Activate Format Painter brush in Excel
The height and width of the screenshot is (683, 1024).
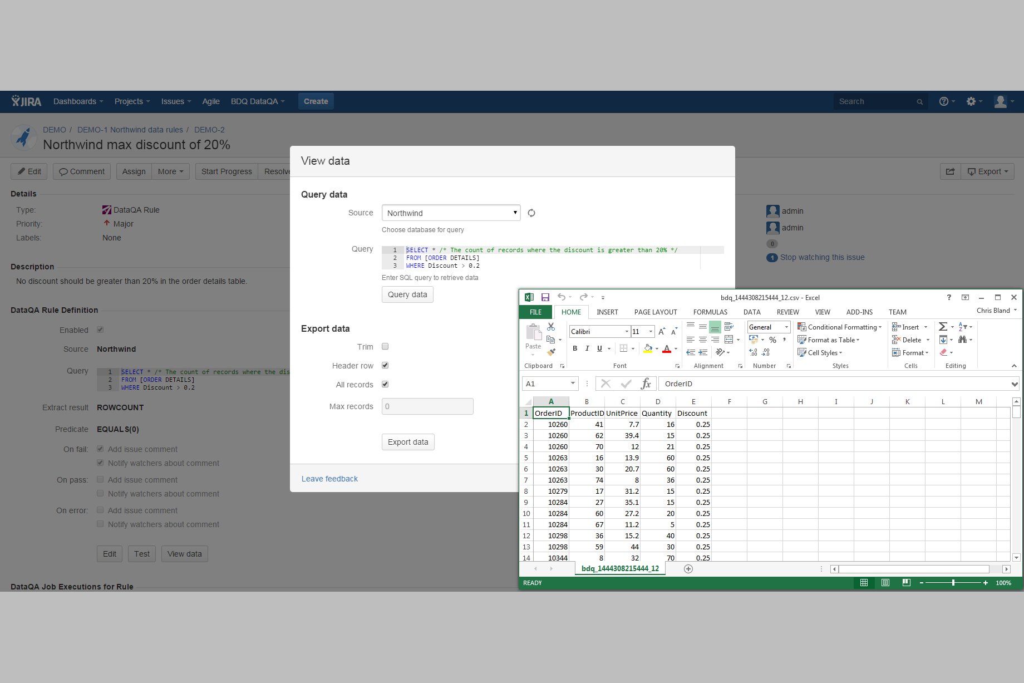coord(551,352)
